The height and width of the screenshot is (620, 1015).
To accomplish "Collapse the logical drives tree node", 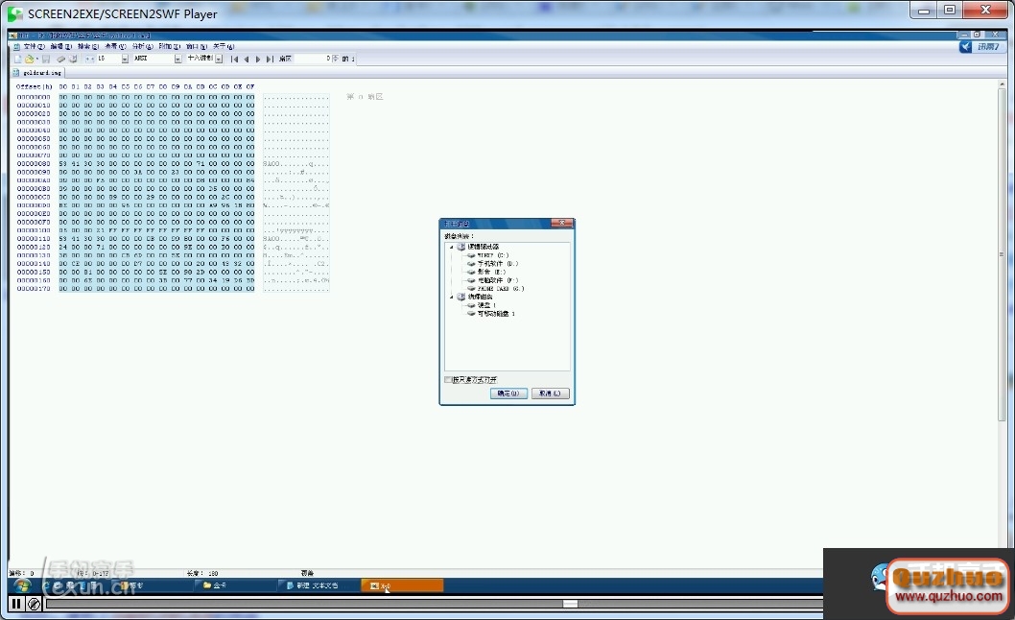I will (451, 247).
